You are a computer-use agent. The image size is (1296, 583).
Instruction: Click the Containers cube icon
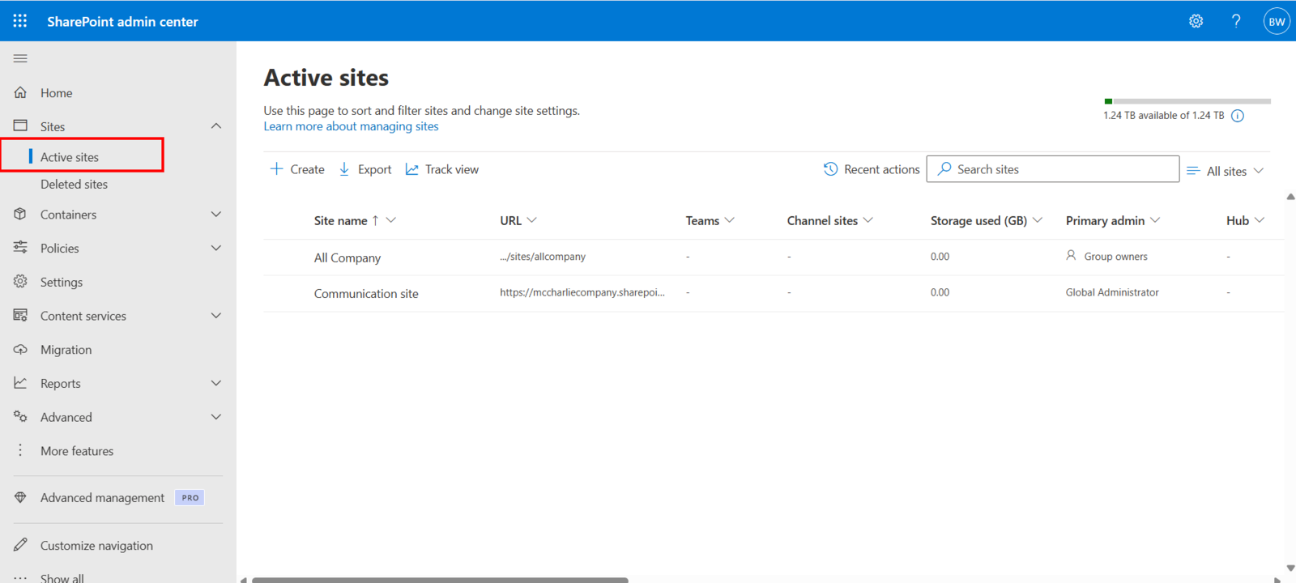[x=20, y=214]
